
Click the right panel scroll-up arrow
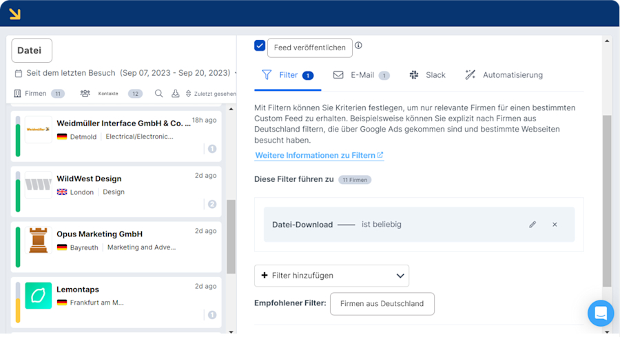point(607,41)
